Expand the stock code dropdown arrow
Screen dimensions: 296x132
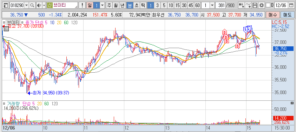26,5
